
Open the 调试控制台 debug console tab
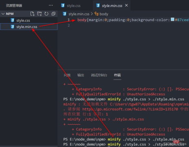[x=99, y=75]
